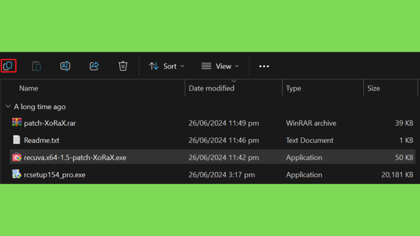Select the recuva.x64-1.5-patch-XoRaX.exe file row
420x236 pixels.
click(212, 157)
